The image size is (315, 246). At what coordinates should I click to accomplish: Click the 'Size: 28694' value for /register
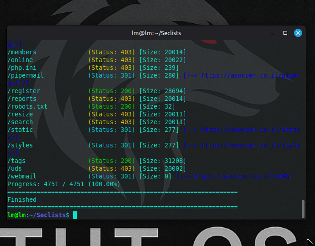coord(163,91)
